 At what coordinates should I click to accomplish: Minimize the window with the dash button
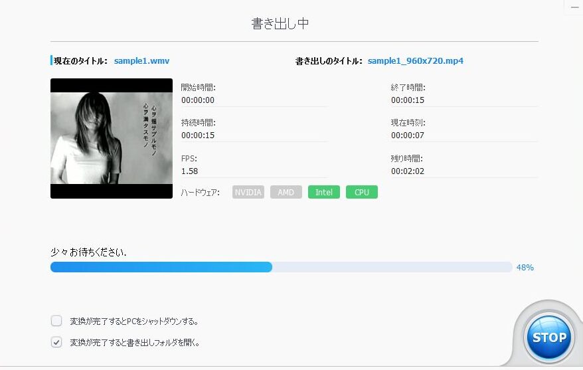click(x=574, y=7)
